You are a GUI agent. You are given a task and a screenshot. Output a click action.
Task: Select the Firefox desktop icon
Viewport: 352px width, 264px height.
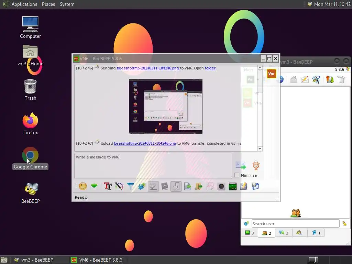[x=30, y=124]
